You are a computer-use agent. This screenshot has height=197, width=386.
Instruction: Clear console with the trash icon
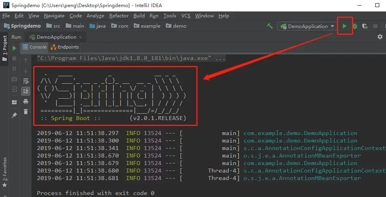[26, 112]
